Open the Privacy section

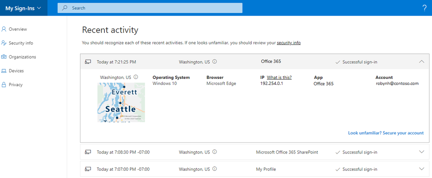click(16, 84)
